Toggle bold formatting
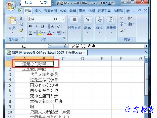Viewport: 157px width, 118px height. (x=30, y=26)
